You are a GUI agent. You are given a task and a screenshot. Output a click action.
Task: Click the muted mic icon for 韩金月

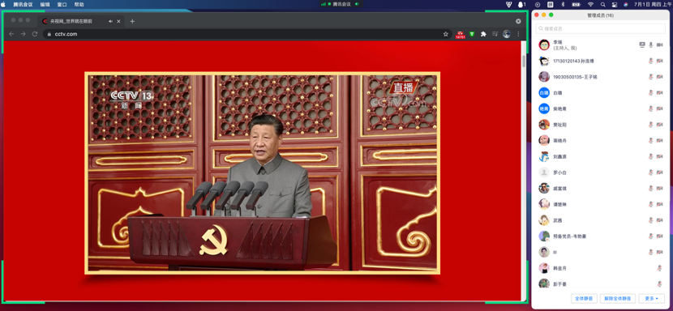click(x=660, y=268)
